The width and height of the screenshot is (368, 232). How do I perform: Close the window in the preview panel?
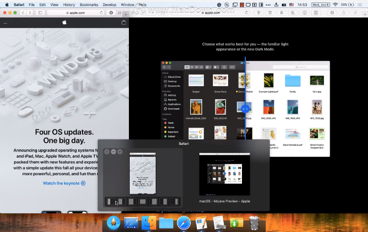[107, 151]
